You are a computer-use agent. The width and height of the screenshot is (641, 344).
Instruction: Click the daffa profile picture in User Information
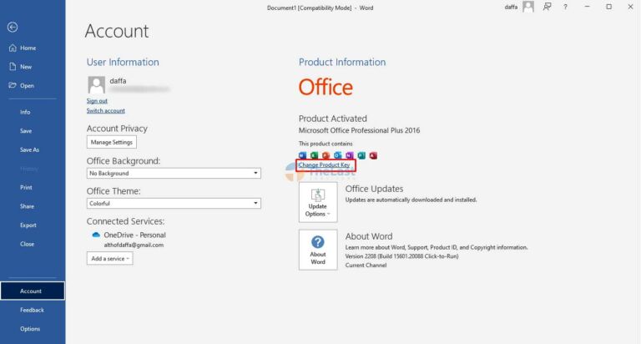point(97,84)
